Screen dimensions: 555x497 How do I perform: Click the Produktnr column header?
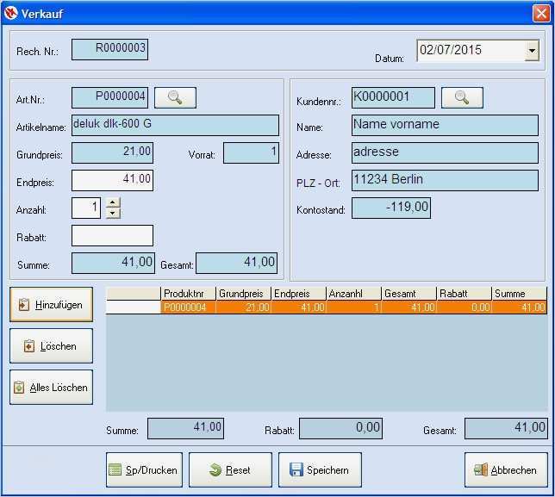pyautogui.click(x=188, y=294)
